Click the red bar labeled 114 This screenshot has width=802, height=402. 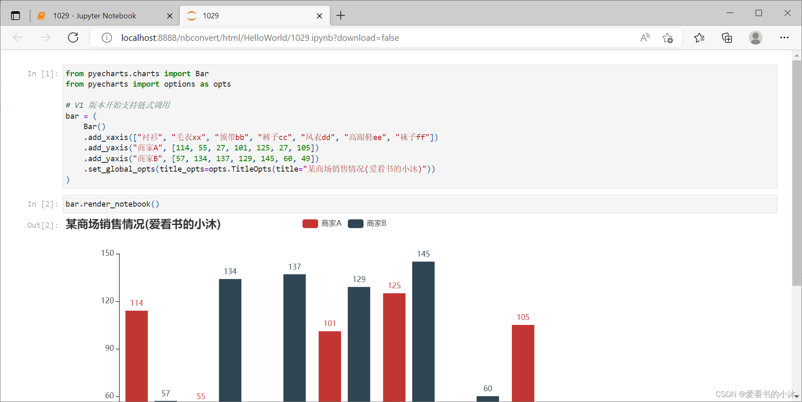coord(137,356)
